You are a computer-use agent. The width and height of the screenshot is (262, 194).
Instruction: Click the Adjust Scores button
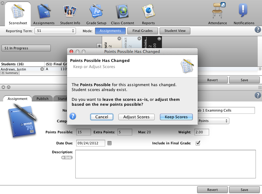point(136,117)
